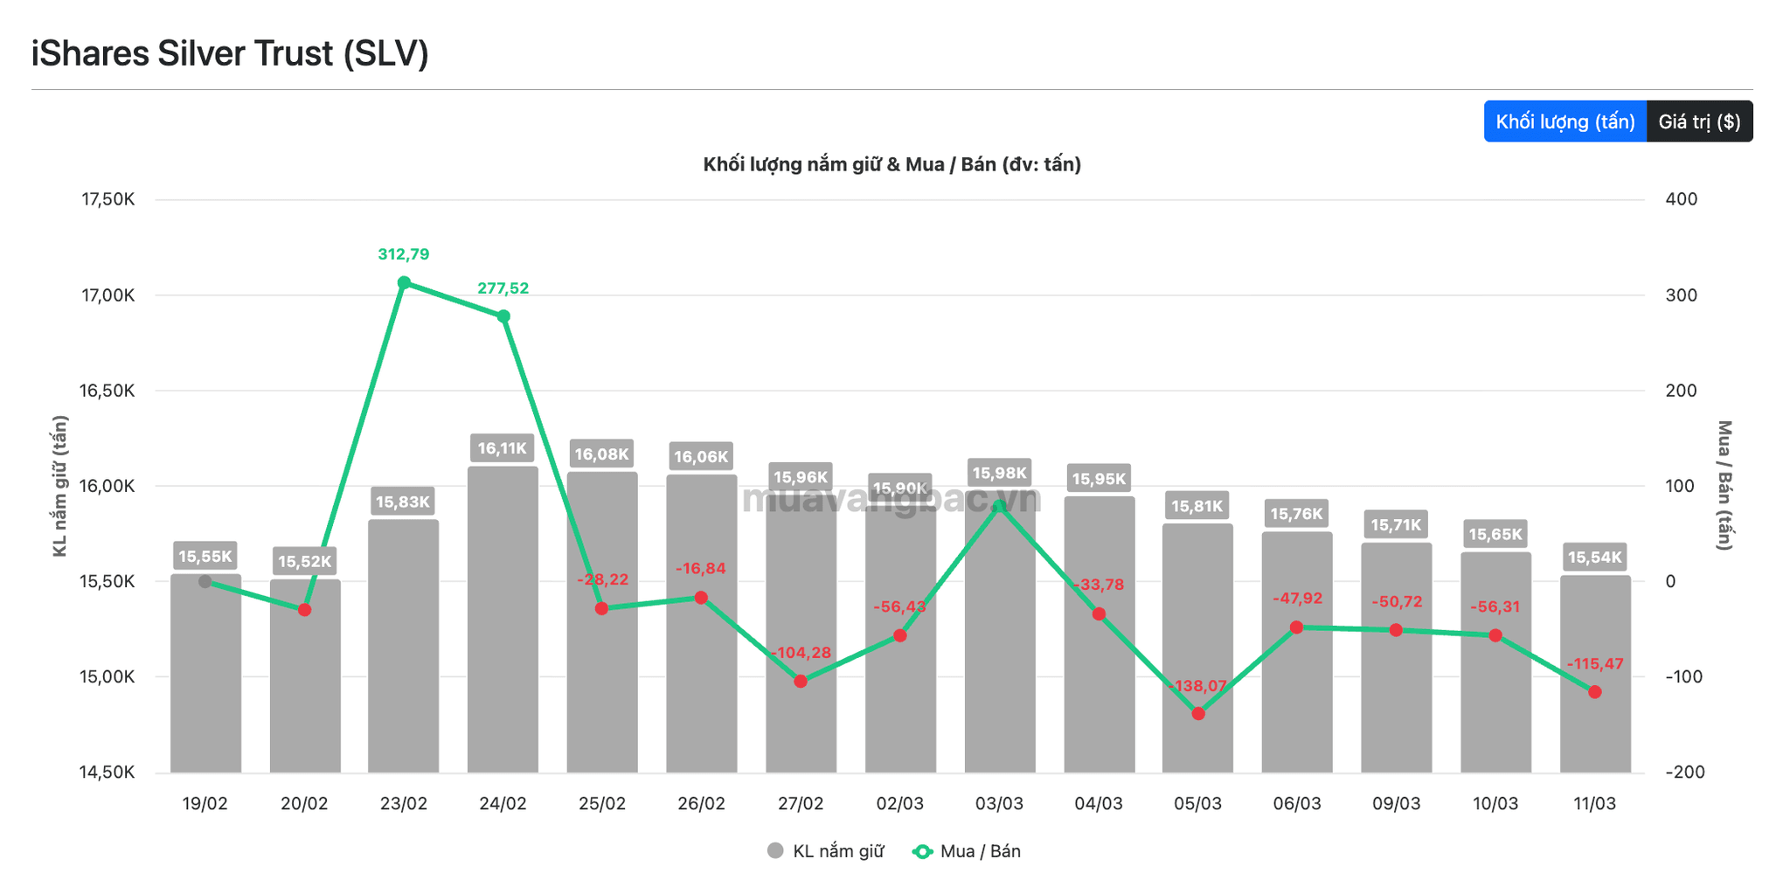Select the -16,84 point on 26/02

(701, 598)
